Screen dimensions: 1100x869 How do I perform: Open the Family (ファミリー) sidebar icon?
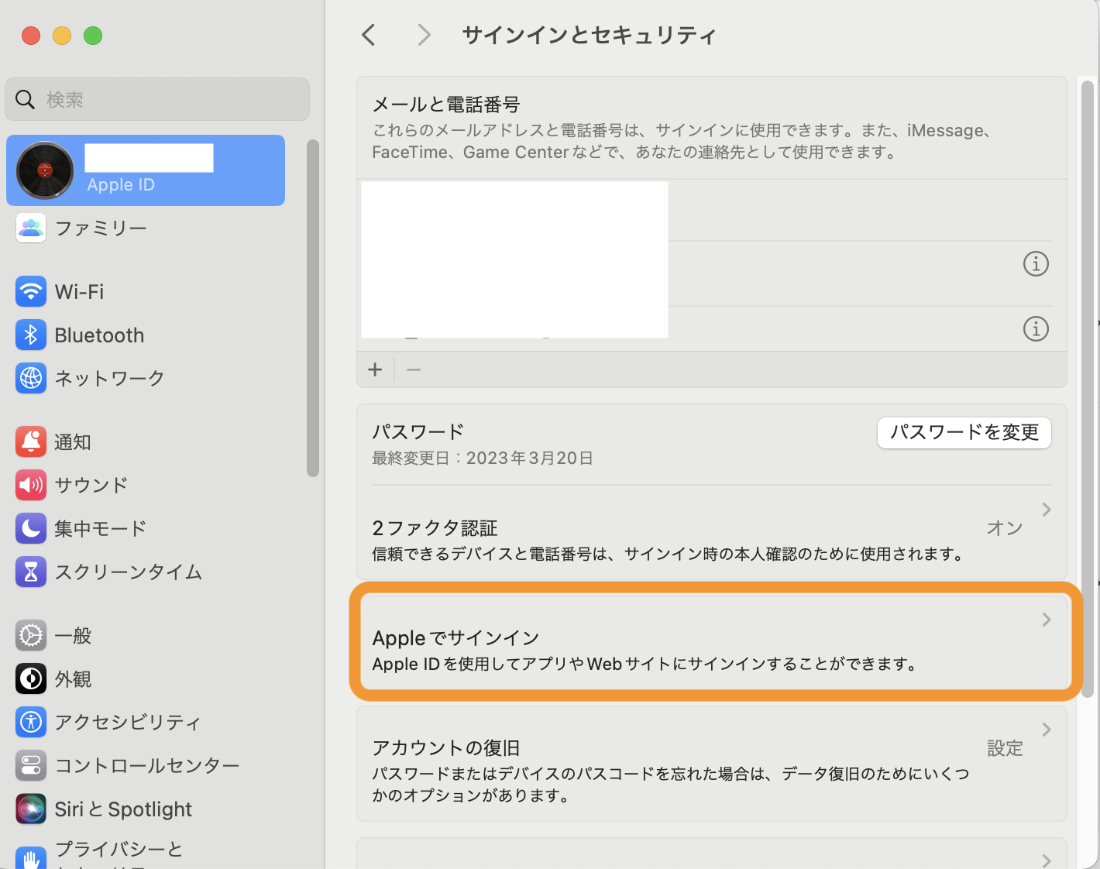[x=31, y=228]
